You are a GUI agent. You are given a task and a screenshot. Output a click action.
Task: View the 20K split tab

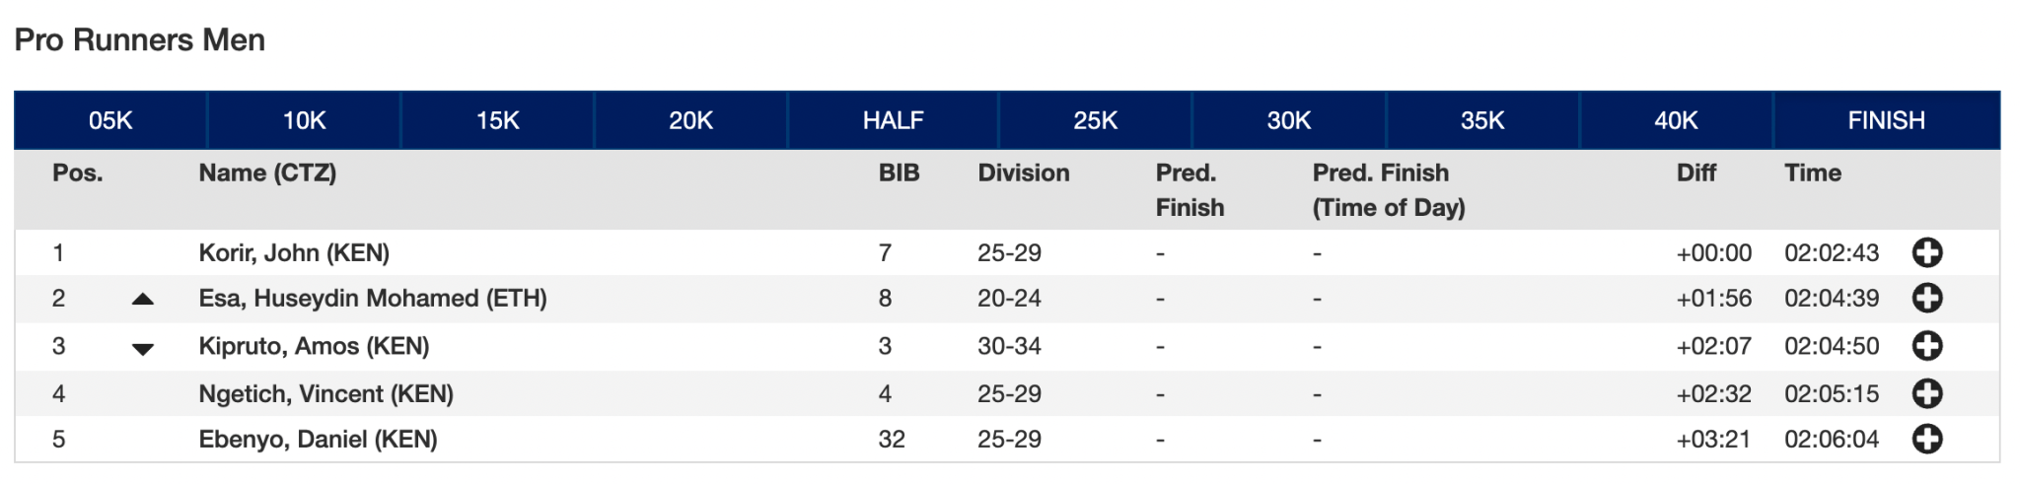coord(690,120)
